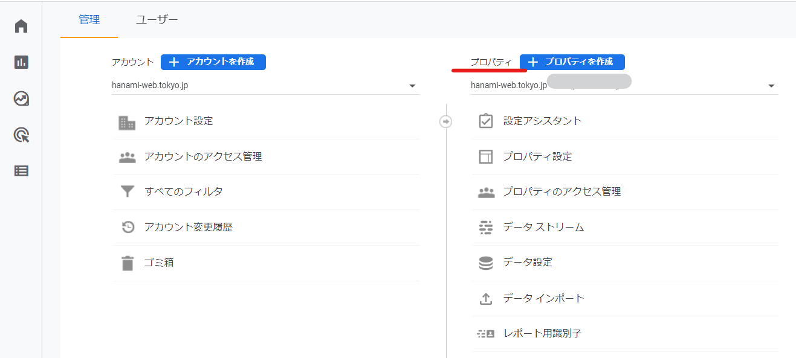The height and width of the screenshot is (358, 796).
Task: Select the すべてのフィルタ funnel icon
Action: [127, 191]
